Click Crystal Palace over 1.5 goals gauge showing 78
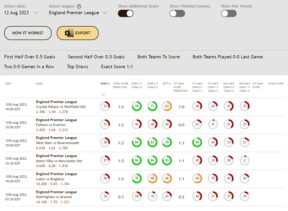The image size is (288, 211). pos(137,106)
